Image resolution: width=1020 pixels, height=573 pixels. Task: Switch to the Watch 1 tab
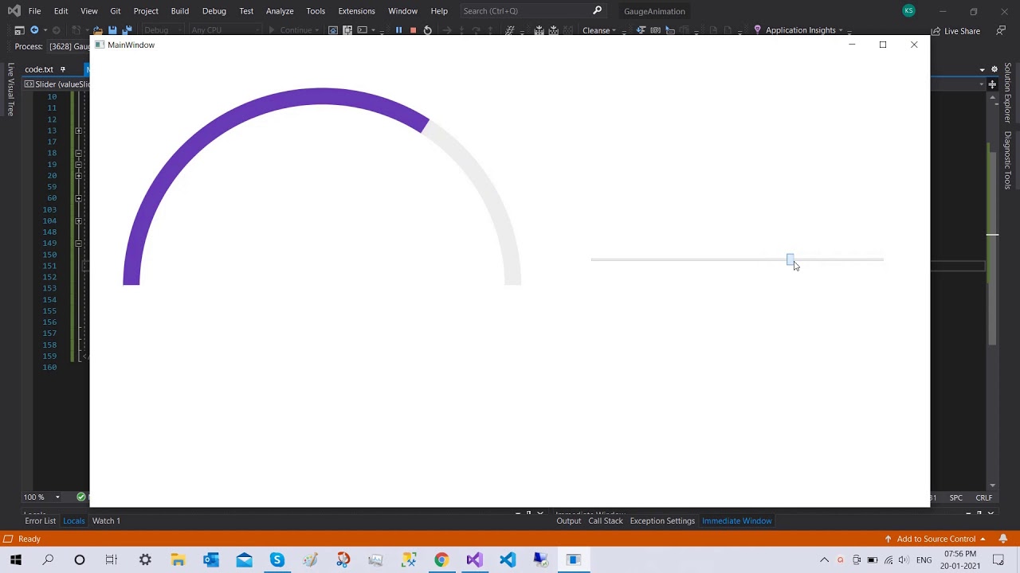coord(106,520)
